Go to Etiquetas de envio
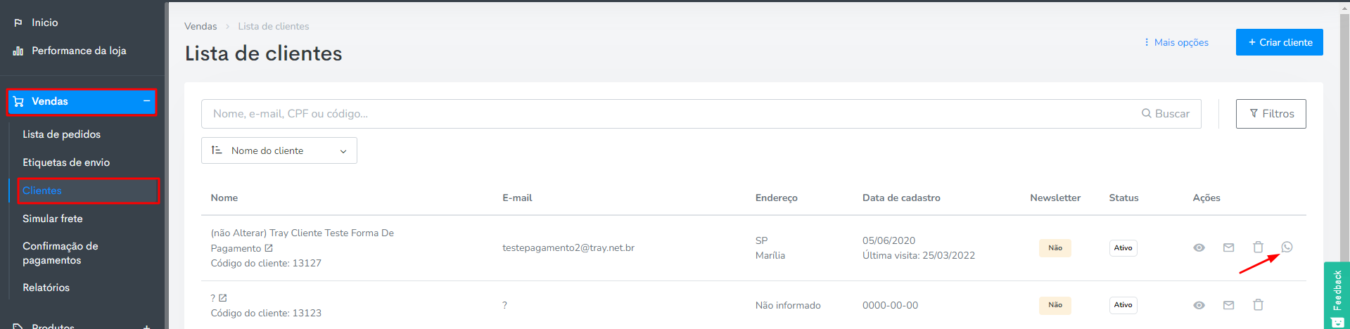Image resolution: width=1350 pixels, height=329 pixels. pyautogui.click(x=66, y=162)
